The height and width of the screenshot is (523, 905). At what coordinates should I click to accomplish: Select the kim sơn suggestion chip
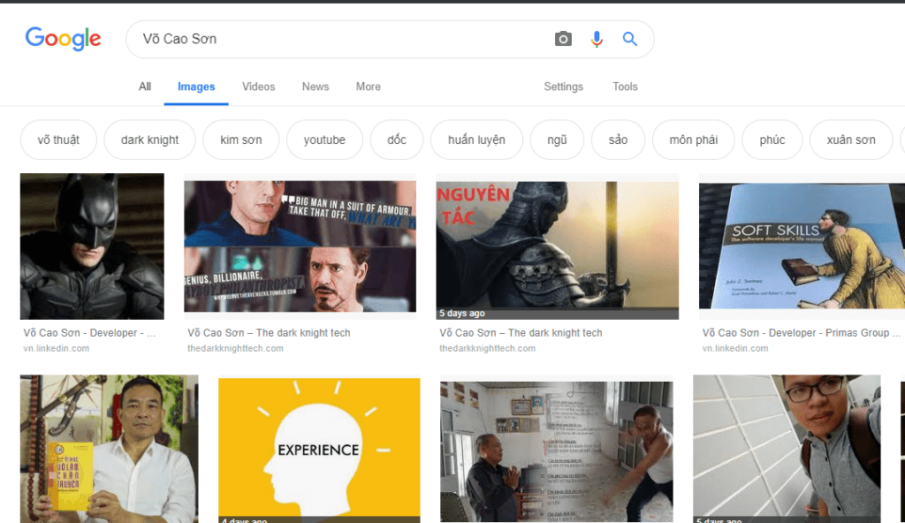pyautogui.click(x=240, y=140)
